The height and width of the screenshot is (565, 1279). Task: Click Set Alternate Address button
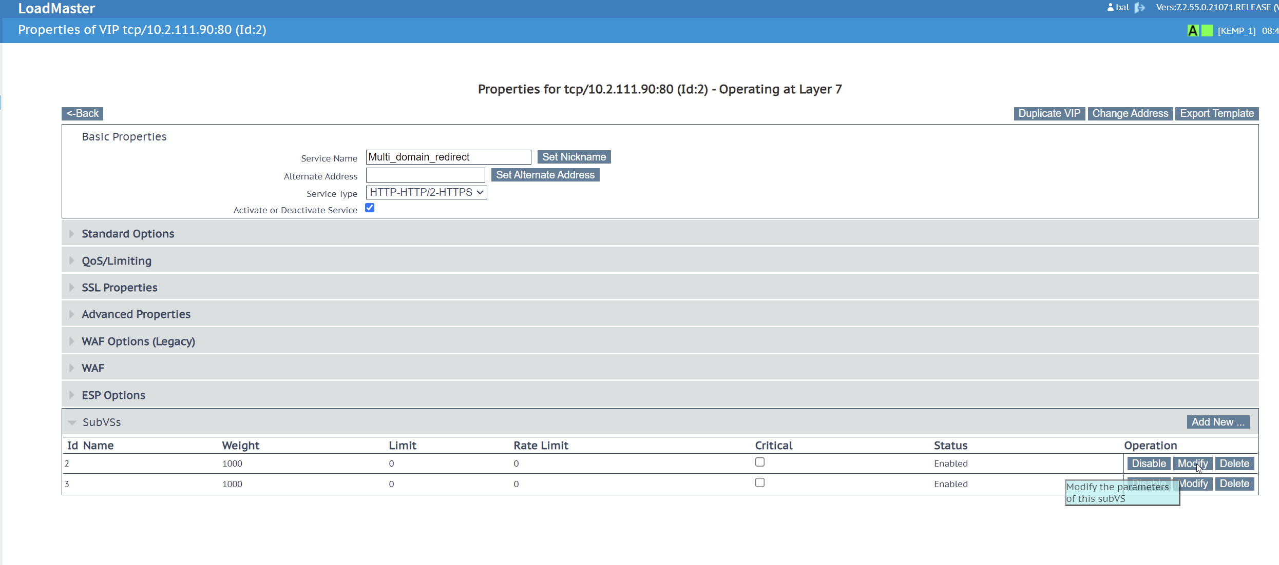pos(545,175)
